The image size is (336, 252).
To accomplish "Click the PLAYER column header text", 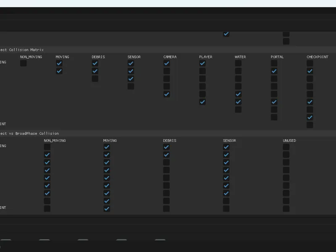I will click(x=205, y=57).
